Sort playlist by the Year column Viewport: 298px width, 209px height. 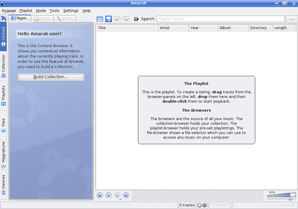(x=203, y=28)
